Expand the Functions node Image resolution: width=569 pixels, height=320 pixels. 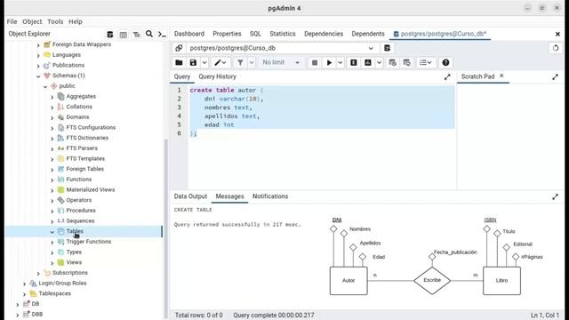(52, 180)
